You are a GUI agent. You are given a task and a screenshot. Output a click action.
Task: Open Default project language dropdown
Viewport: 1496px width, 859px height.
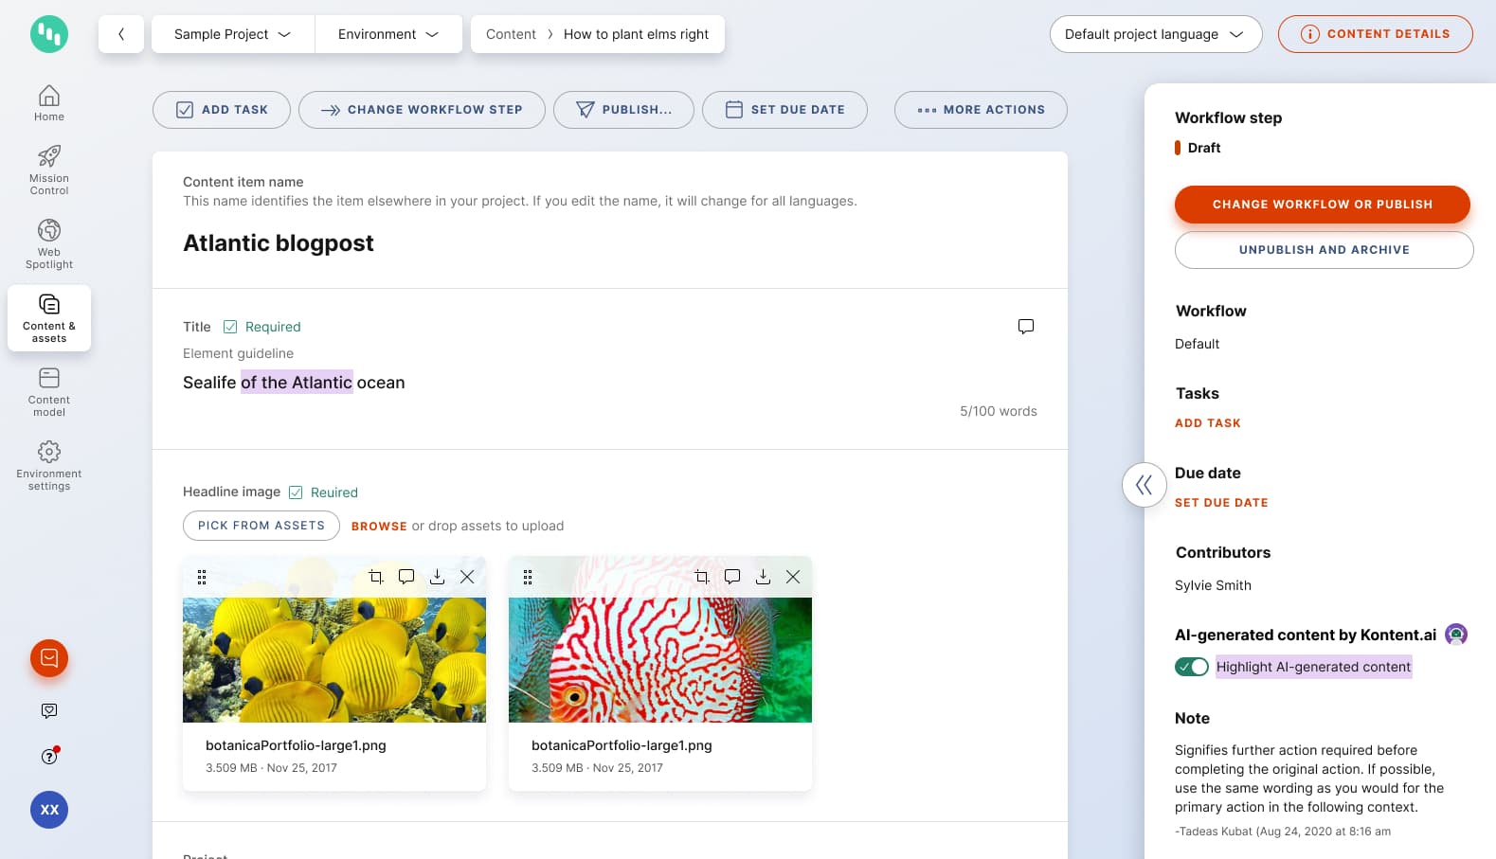[1155, 34]
